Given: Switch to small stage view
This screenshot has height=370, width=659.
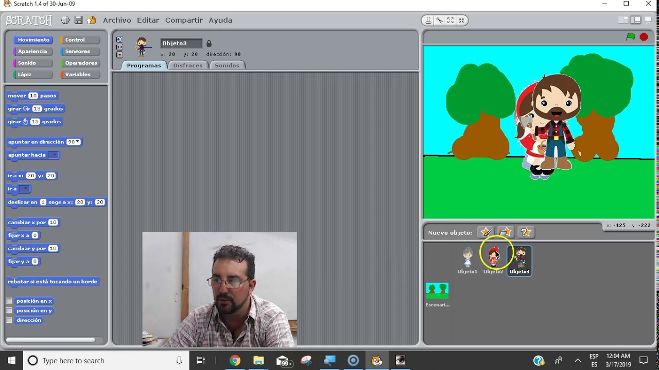Looking at the screenshot, I should point(623,20).
